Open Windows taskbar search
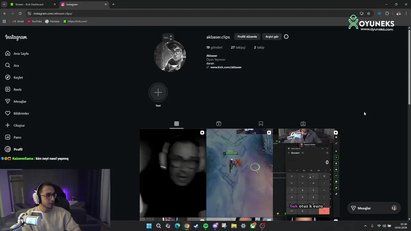This screenshot has width=411, height=231. [159, 226]
